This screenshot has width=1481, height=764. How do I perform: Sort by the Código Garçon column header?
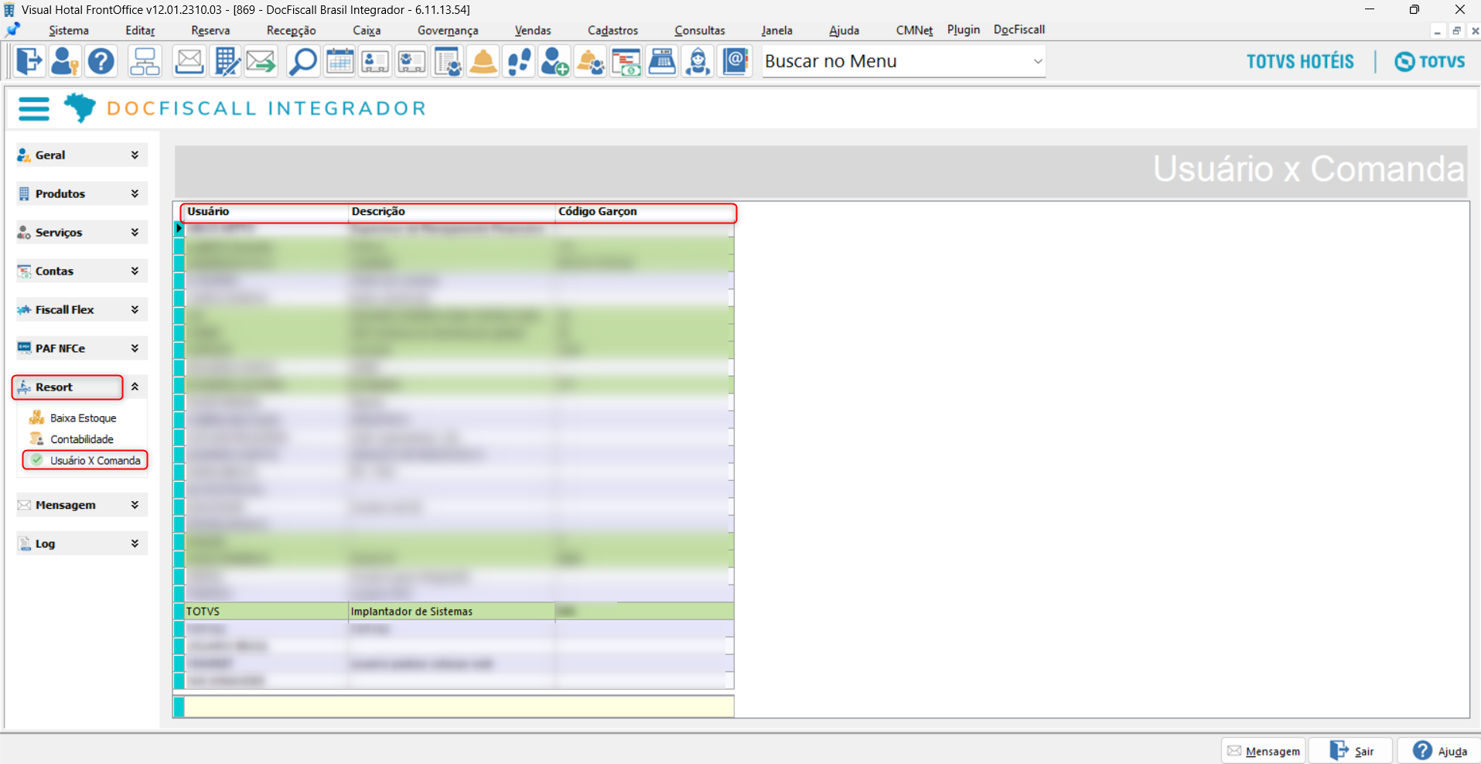pos(644,211)
